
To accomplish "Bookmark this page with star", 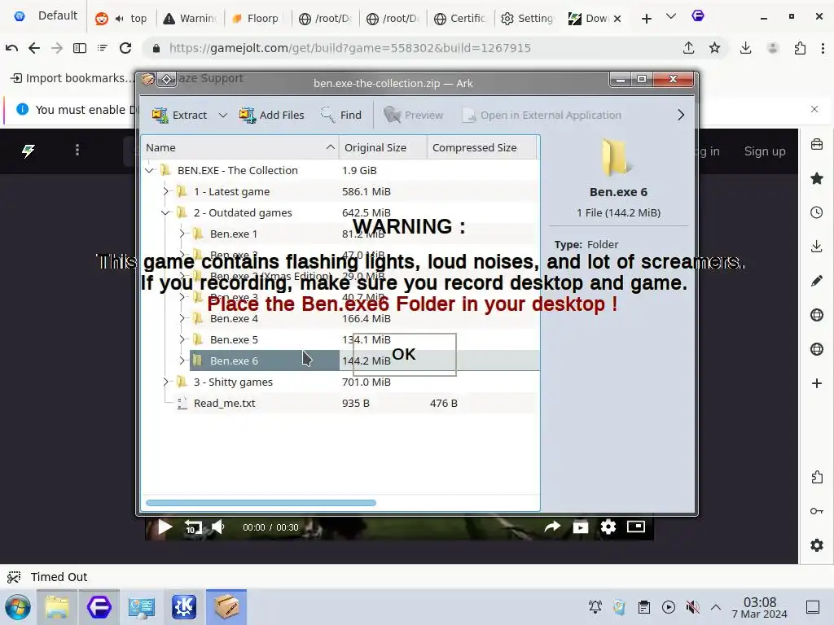I will [x=714, y=48].
